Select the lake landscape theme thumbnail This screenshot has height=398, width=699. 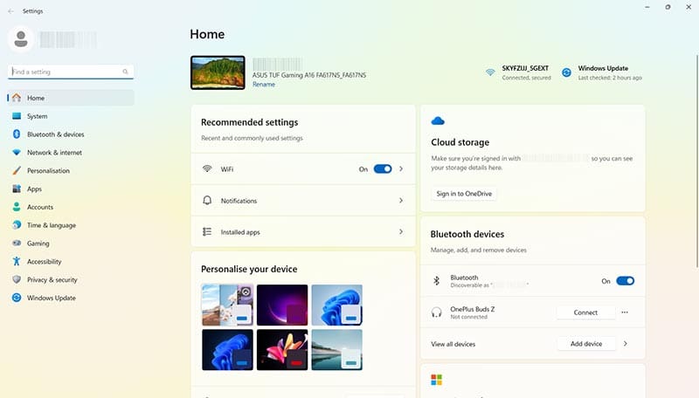click(336, 350)
